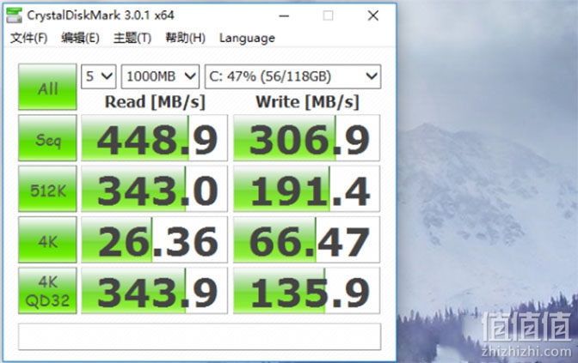Screen dimensions: 578x363
Task: Expand the test count dropdown showing 5
Action: click(x=99, y=76)
